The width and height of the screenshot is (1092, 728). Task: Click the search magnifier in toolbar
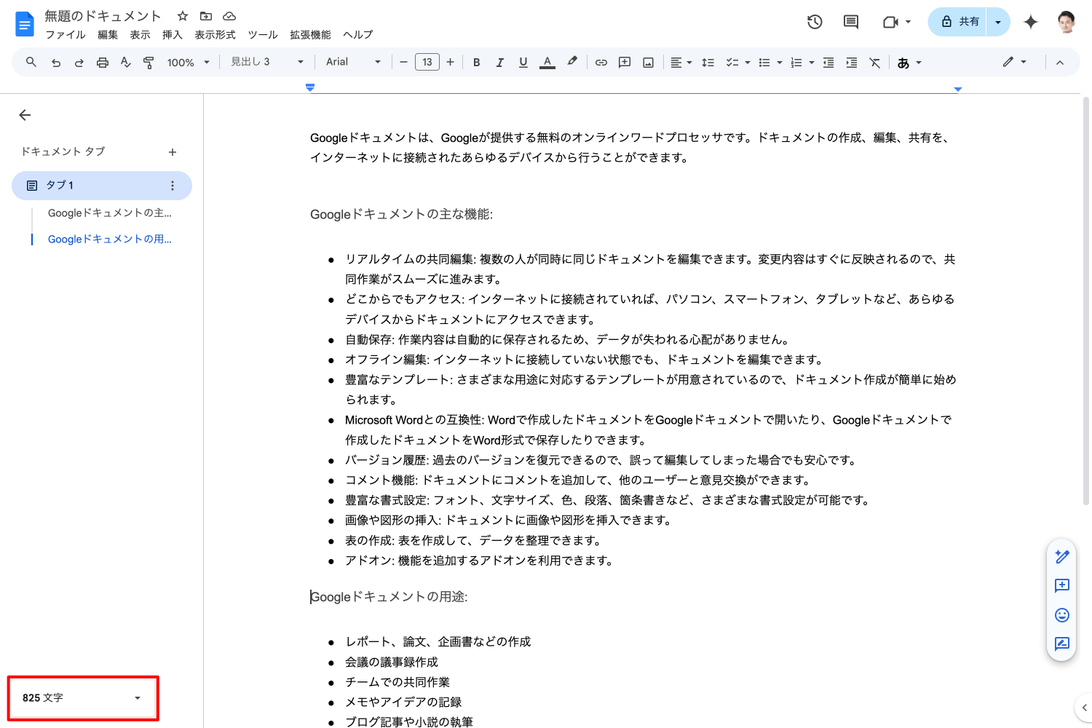point(31,63)
